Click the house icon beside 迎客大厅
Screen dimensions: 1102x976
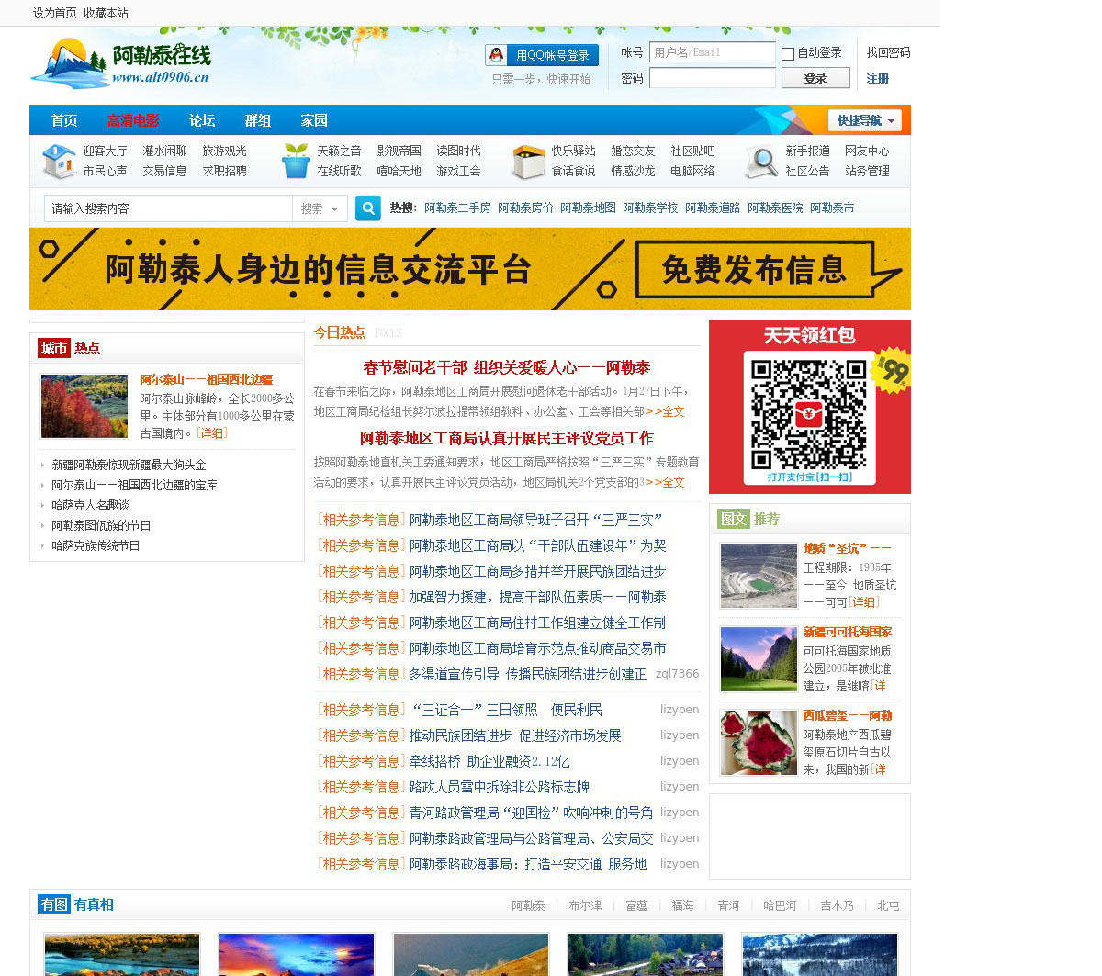tap(59, 162)
